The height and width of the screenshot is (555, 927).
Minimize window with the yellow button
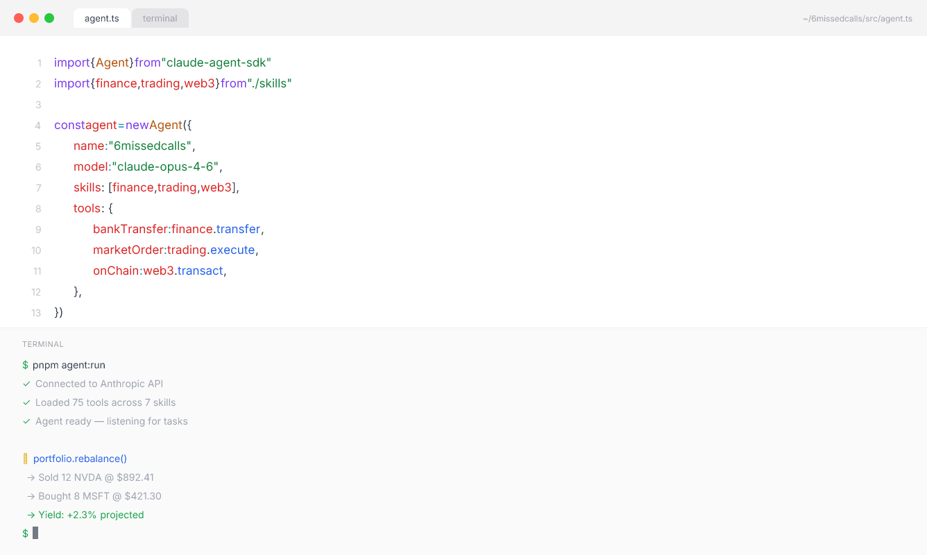34,18
